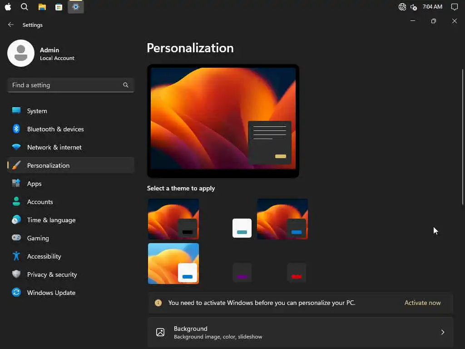Open the Accounts label in sidebar

coord(40,202)
